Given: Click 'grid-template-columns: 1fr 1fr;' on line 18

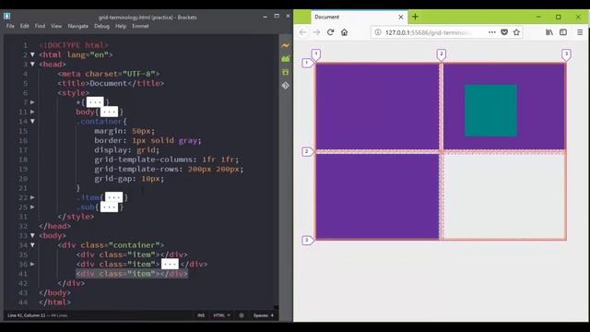Looking at the screenshot, I should click(x=166, y=160).
